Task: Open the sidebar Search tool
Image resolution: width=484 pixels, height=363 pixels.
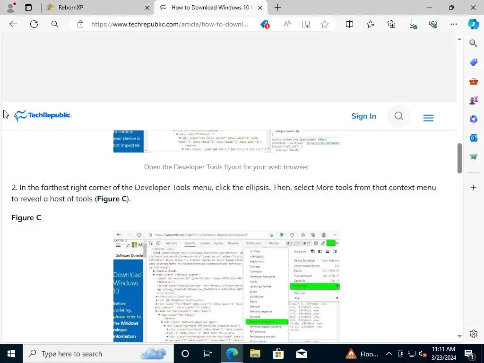Action: pyautogui.click(x=473, y=43)
